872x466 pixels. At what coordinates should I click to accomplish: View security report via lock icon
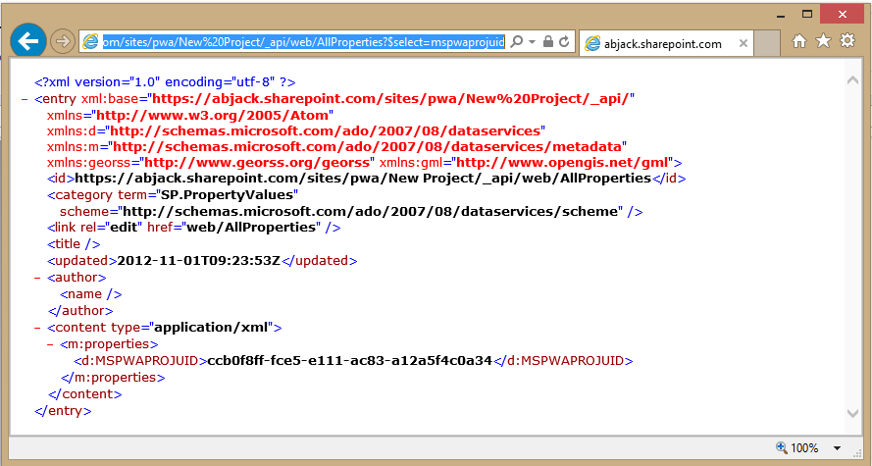pos(547,42)
